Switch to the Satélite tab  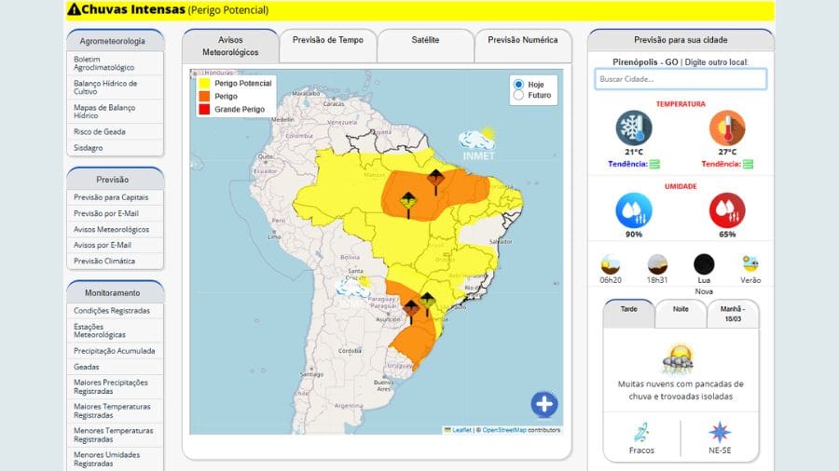425,46
